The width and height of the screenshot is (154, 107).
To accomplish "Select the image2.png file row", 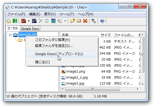I will [x=100, y=72].
